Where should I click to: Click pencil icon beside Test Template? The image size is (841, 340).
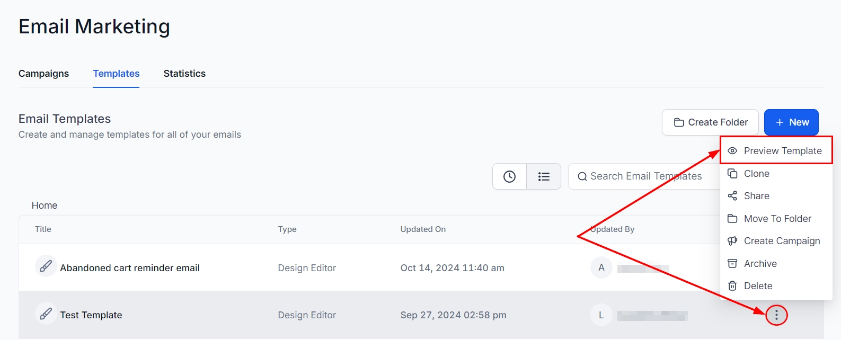point(46,314)
